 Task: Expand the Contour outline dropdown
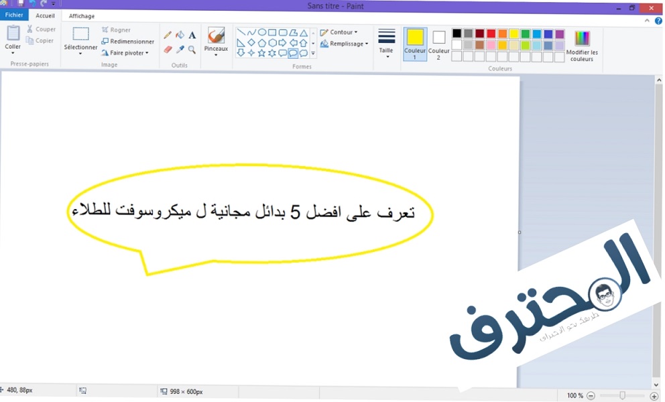pos(339,32)
